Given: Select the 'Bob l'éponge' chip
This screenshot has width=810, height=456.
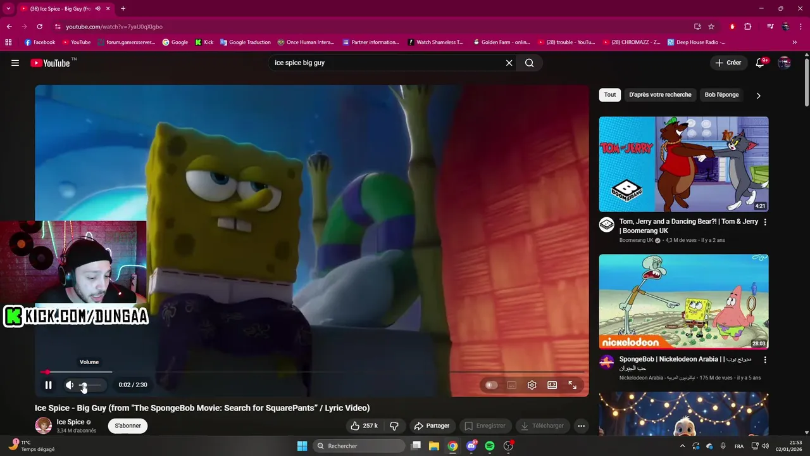Looking at the screenshot, I should tap(721, 95).
